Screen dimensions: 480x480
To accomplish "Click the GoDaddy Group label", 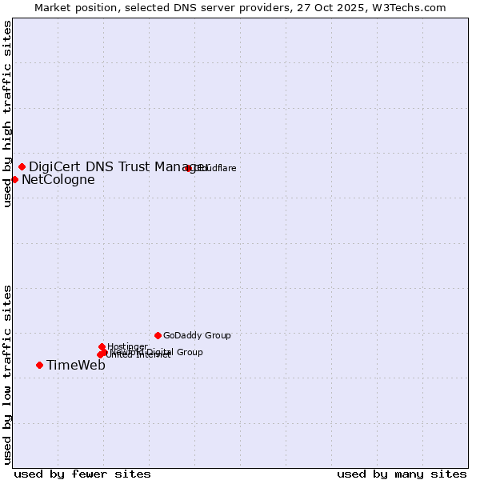I will pyautogui.click(x=197, y=336).
